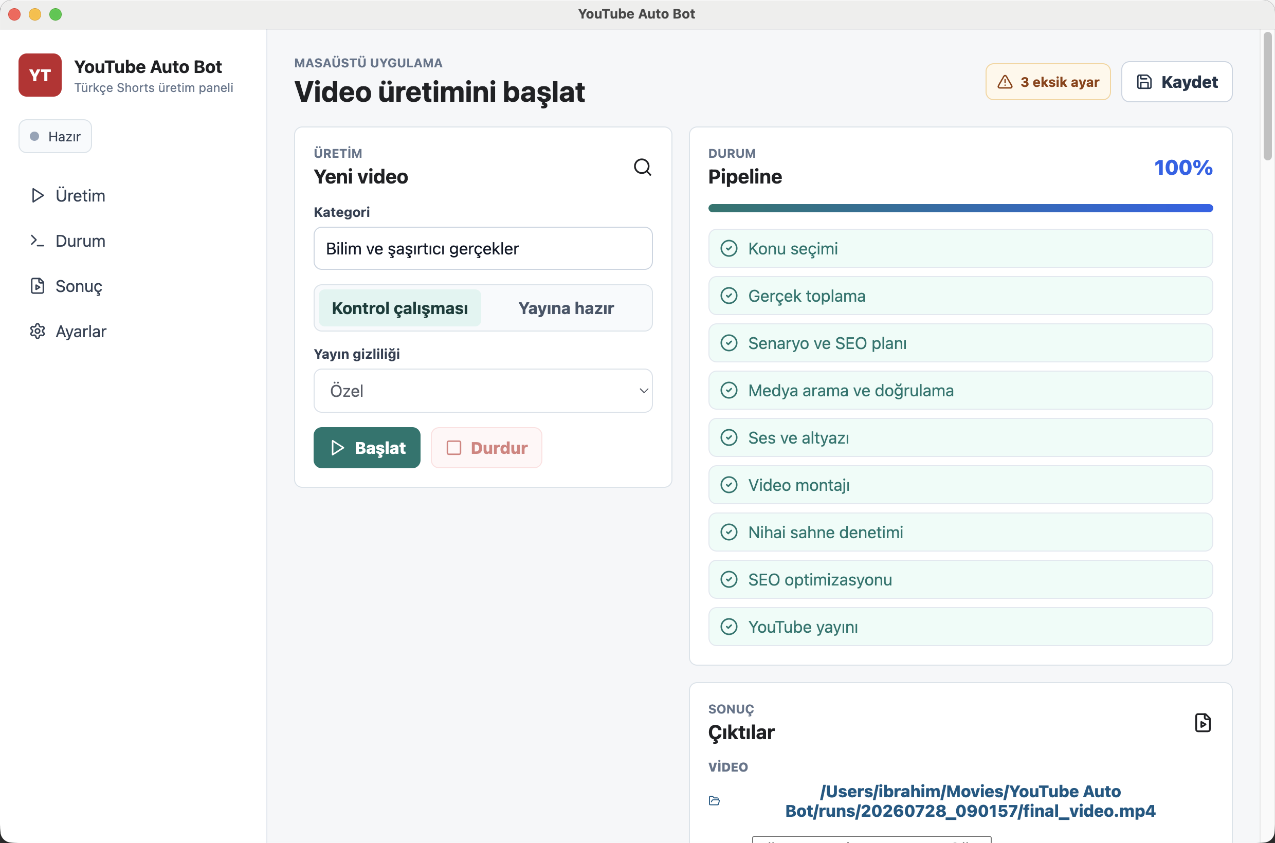Click the terminal prompt icon next to Durum
The image size is (1275, 843).
pyautogui.click(x=37, y=241)
